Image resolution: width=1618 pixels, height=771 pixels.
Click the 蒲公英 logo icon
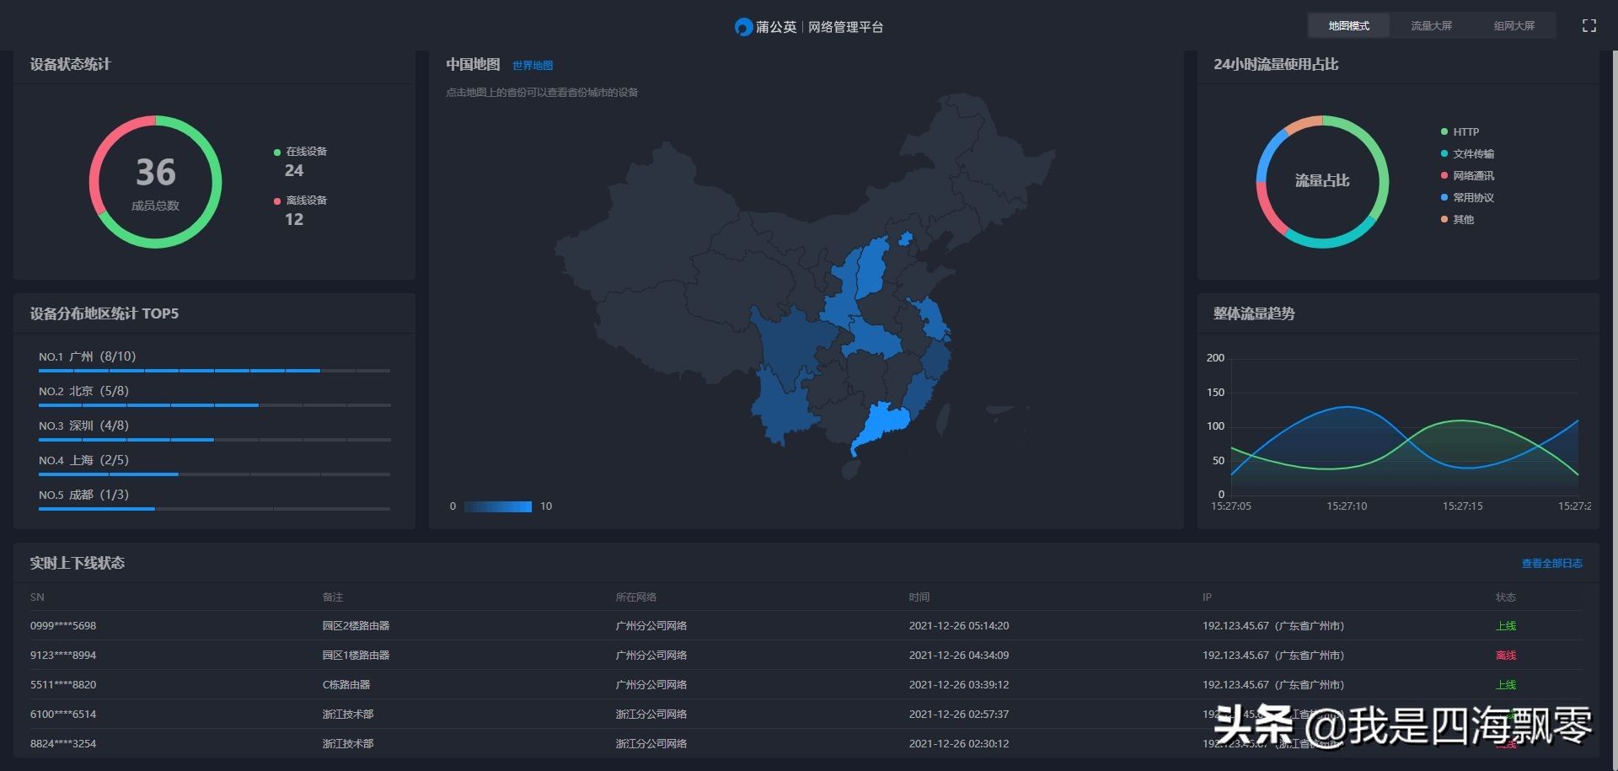(742, 27)
